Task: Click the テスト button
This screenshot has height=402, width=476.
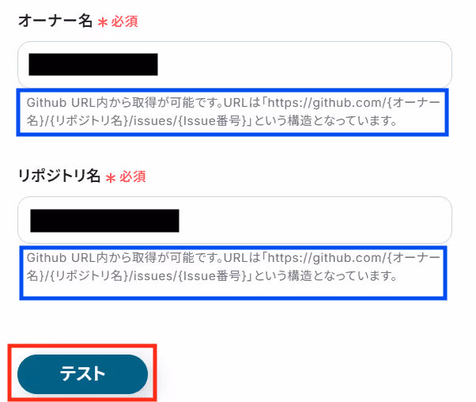Action: click(82, 374)
